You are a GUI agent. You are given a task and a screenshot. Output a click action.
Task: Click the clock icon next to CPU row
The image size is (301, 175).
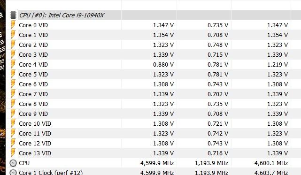click(x=13, y=163)
